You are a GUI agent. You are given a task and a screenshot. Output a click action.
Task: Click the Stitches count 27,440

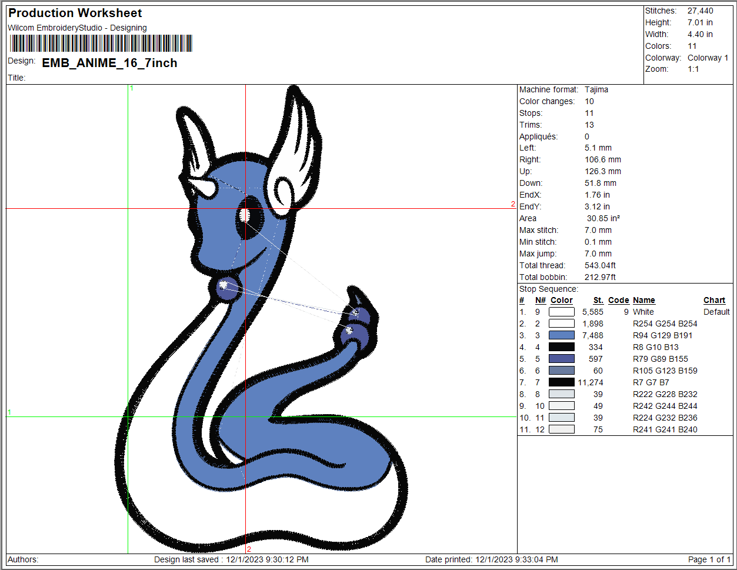700,11
